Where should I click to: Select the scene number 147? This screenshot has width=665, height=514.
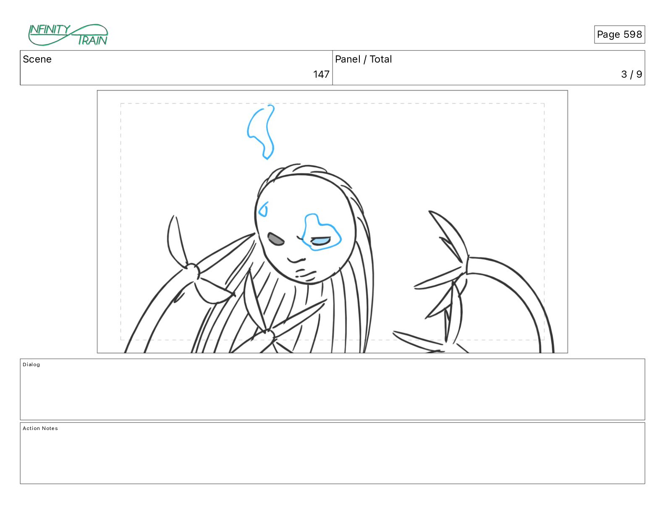321,74
